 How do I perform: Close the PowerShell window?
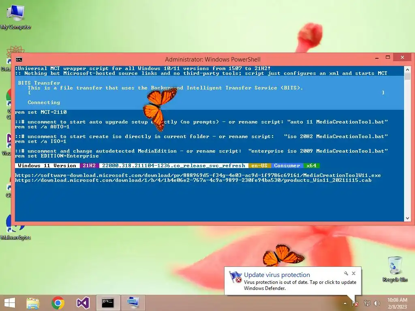click(402, 58)
